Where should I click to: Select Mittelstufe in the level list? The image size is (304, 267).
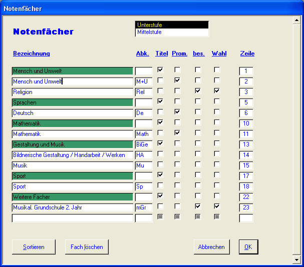pos(171,32)
